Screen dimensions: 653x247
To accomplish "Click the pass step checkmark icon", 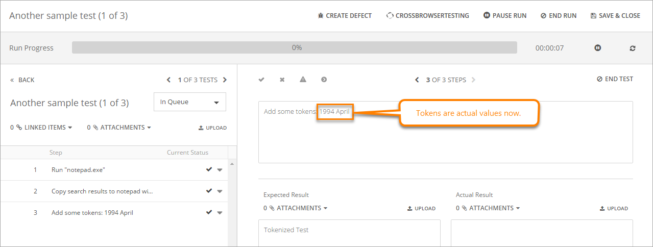I will (x=261, y=80).
